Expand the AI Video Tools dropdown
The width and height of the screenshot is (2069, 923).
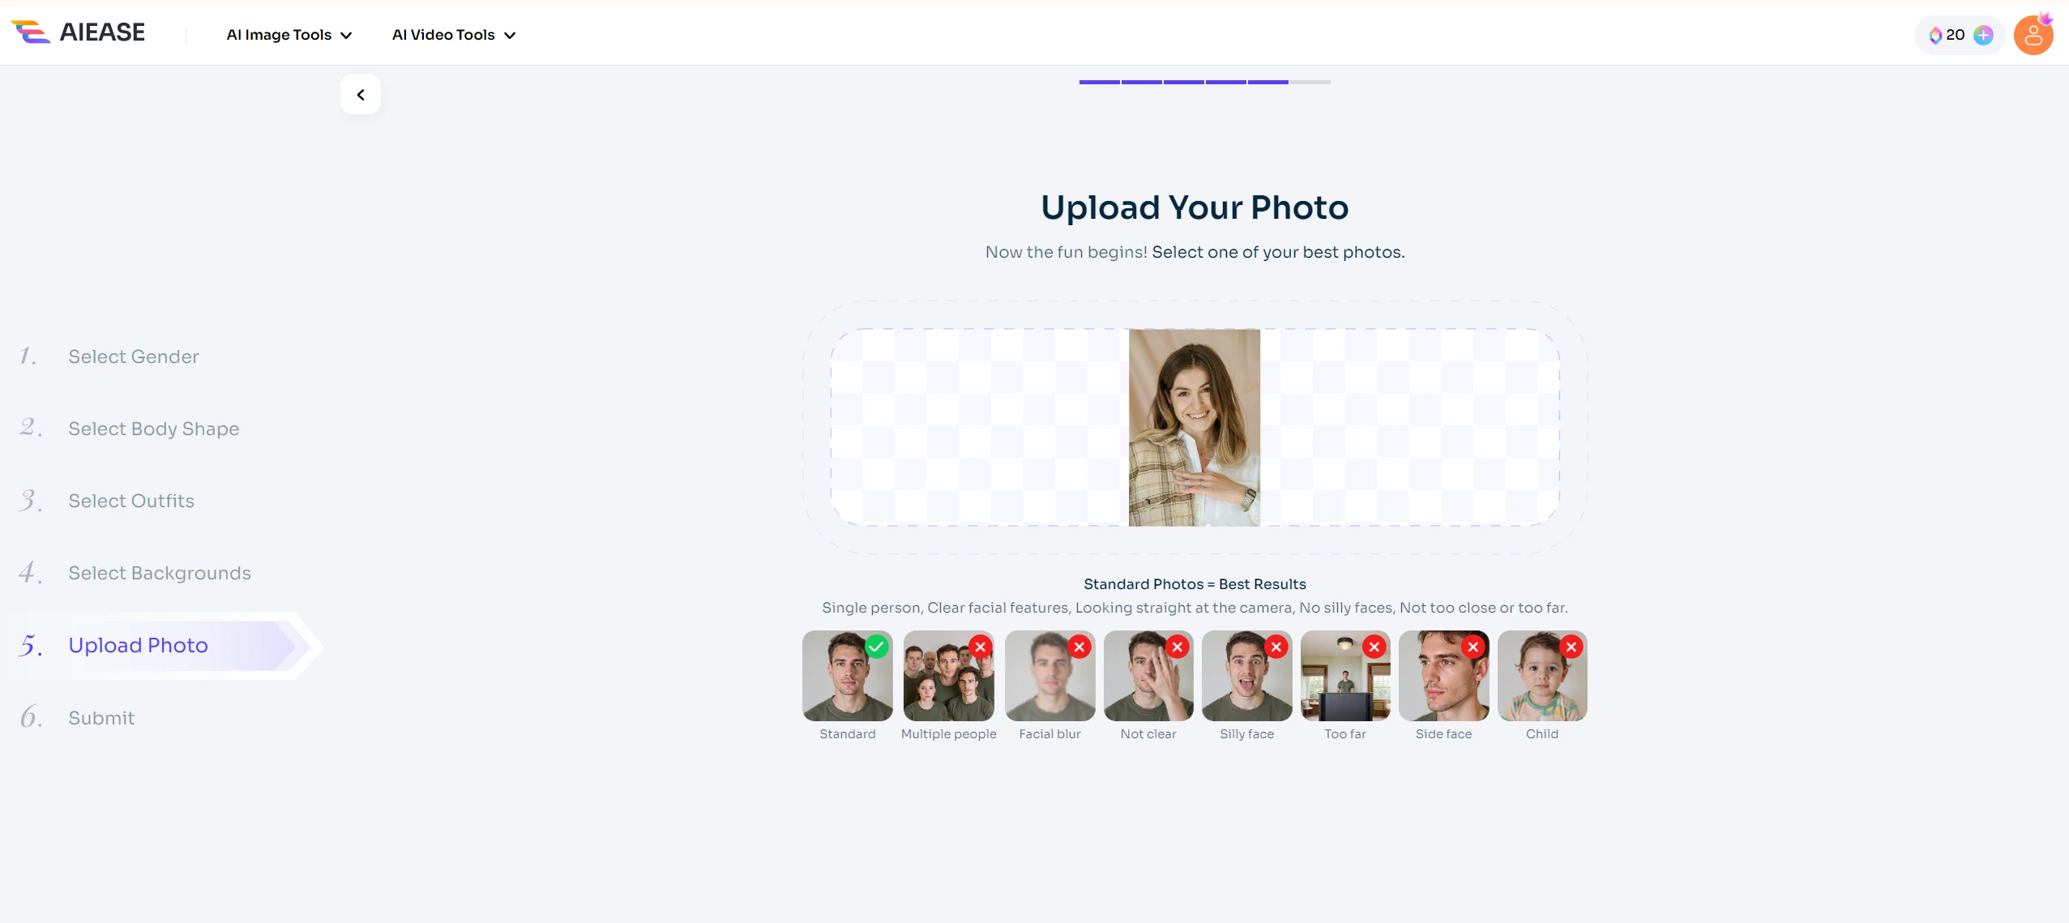point(454,35)
